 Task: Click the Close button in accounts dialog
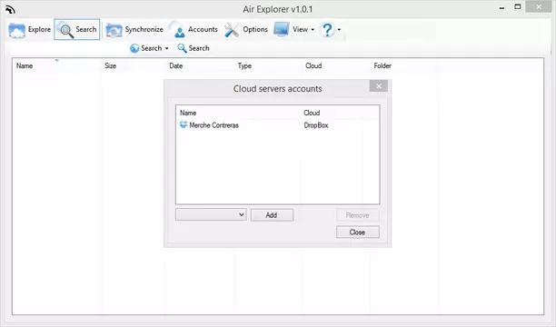click(358, 232)
